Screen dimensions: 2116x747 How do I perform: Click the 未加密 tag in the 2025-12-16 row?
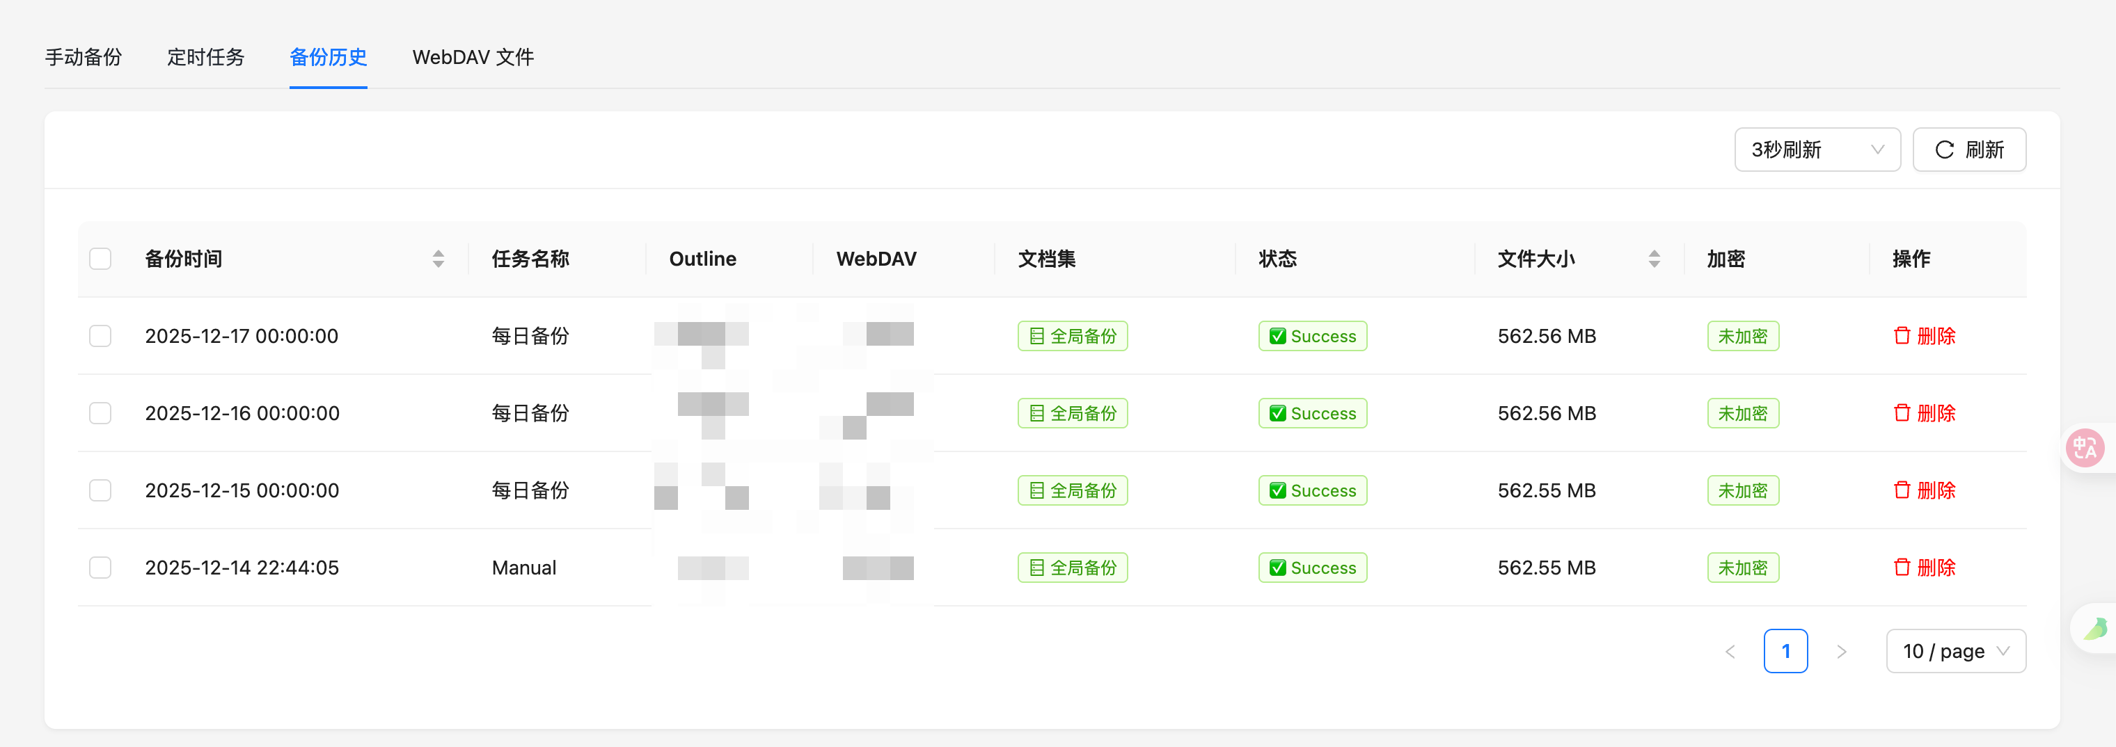pos(1743,413)
